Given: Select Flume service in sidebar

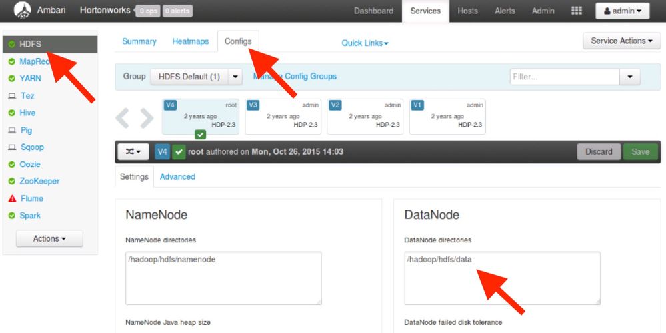Looking at the screenshot, I should point(32,198).
